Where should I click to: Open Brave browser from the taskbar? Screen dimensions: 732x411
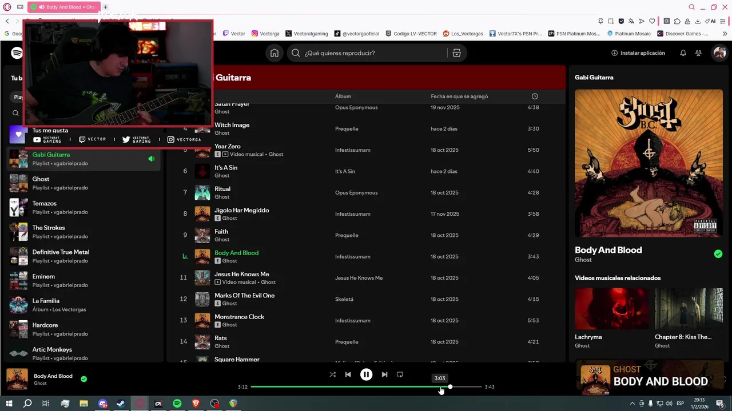click(196, 404)
